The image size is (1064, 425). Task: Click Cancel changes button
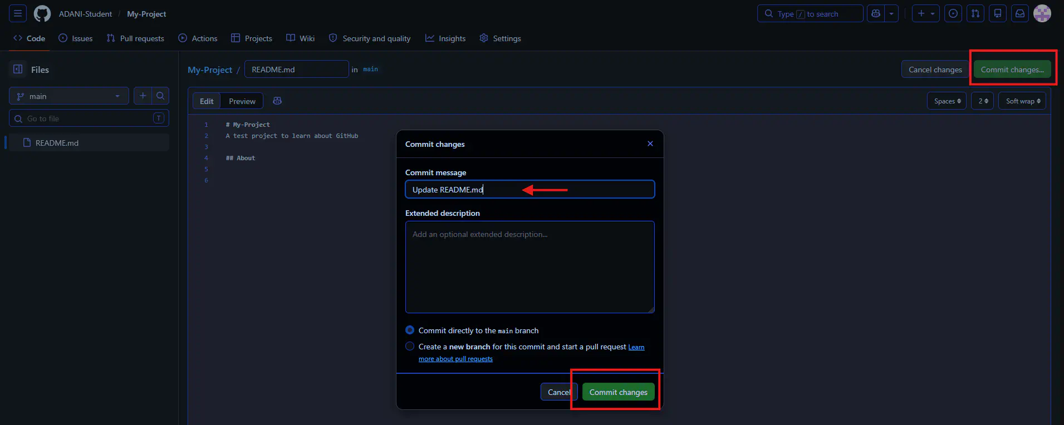(935, 70)
